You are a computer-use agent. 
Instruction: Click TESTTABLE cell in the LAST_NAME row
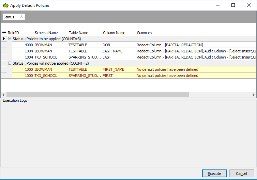[85, 51]
